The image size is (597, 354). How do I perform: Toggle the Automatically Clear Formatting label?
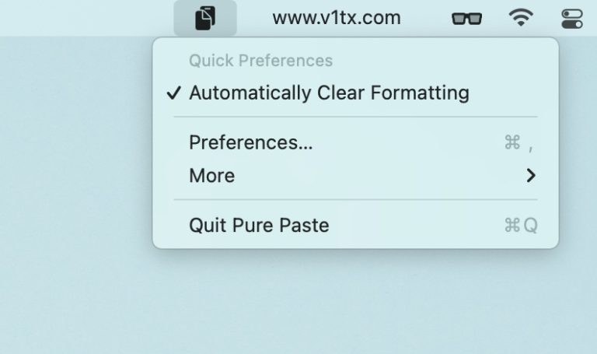tap(329, 93)
